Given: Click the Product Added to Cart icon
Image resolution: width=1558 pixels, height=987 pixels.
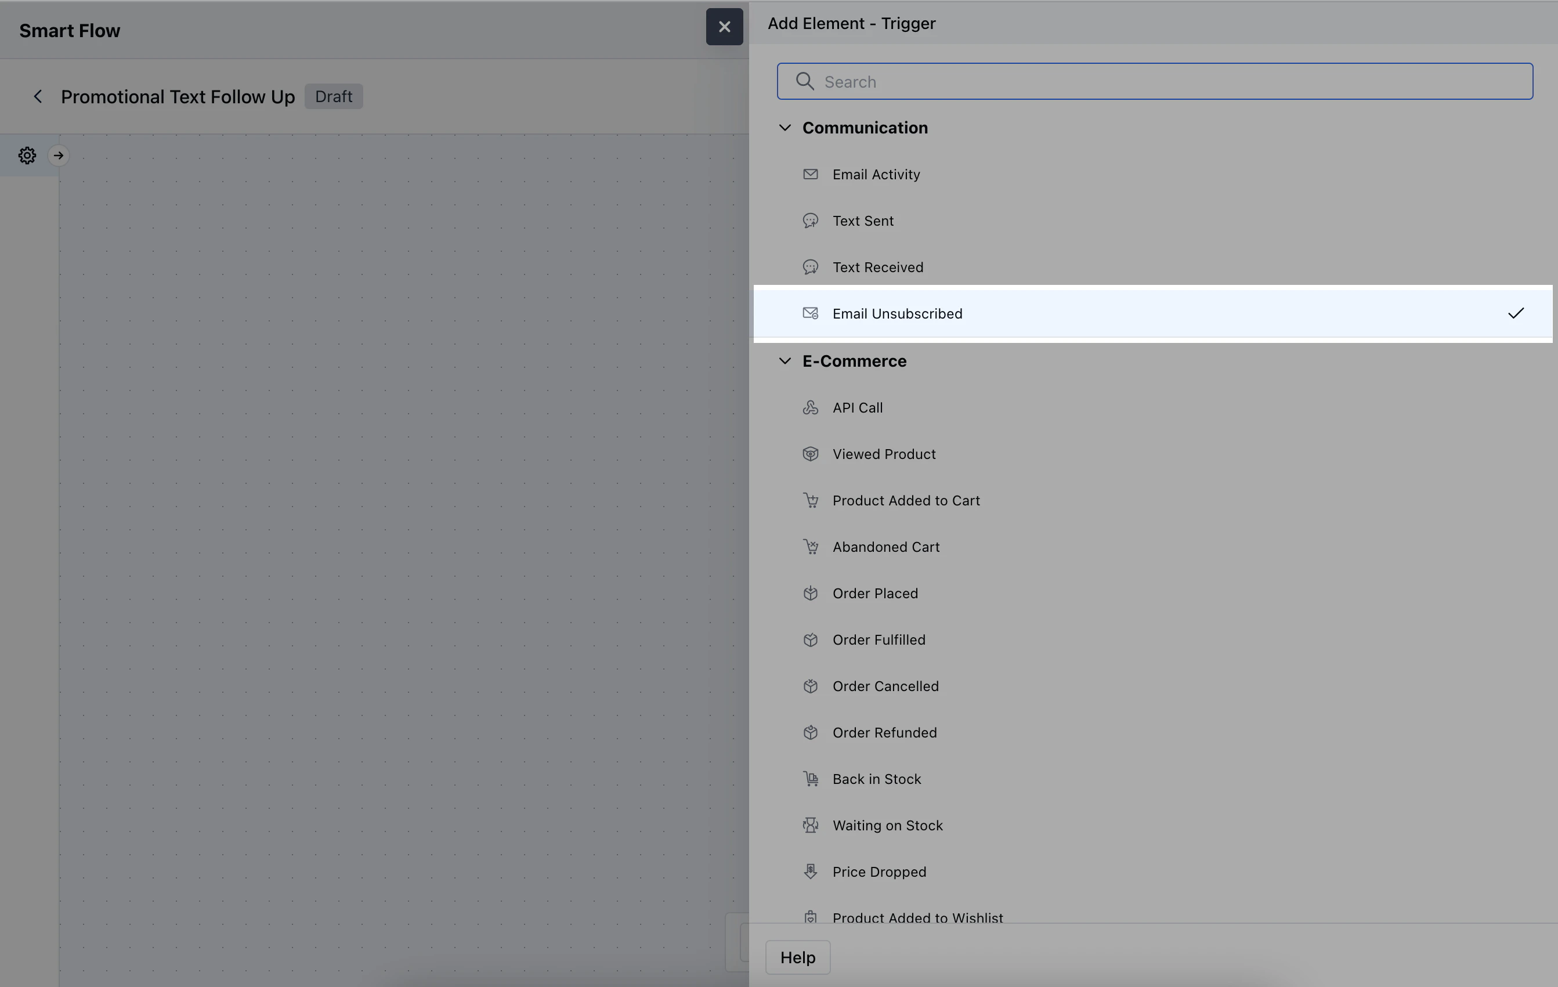Looking at the screenshot, I should [810, 501].
